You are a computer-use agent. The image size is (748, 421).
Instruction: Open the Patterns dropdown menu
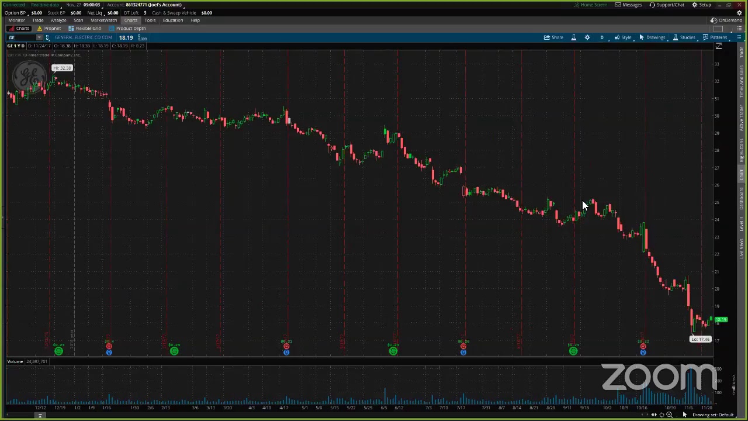coord(715,37)
